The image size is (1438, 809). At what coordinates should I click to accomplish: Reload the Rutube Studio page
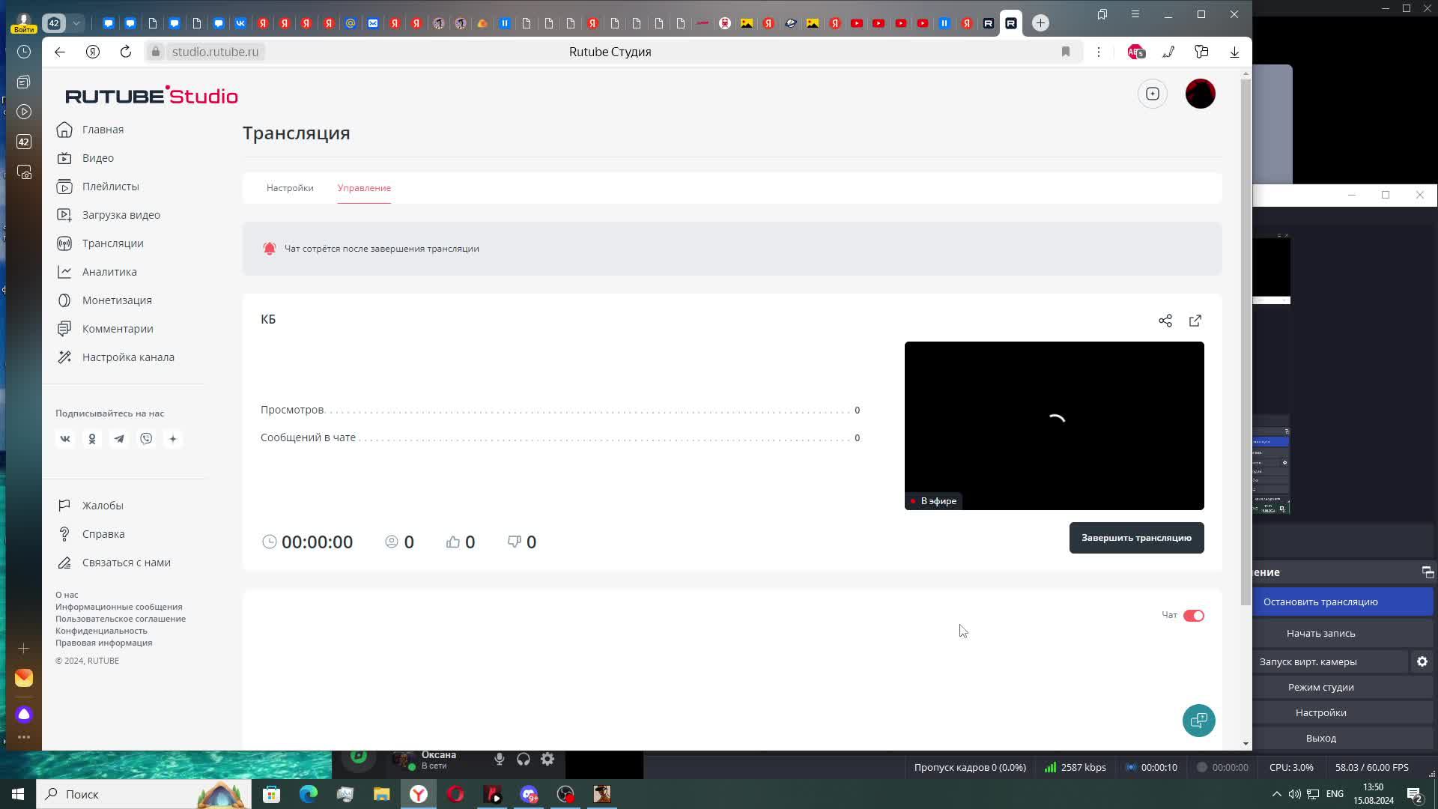click(x=126, y=52)
